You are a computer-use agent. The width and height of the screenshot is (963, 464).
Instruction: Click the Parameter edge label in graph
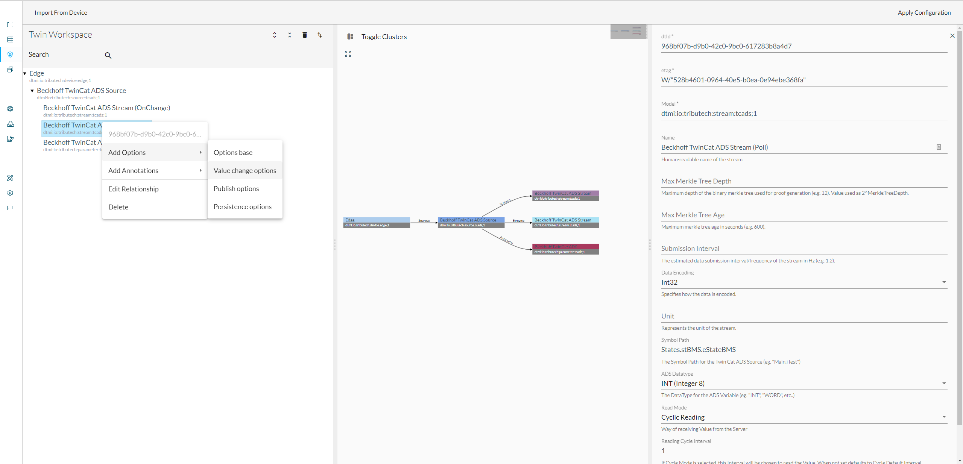pyautogui.click(x=507, y=240)
